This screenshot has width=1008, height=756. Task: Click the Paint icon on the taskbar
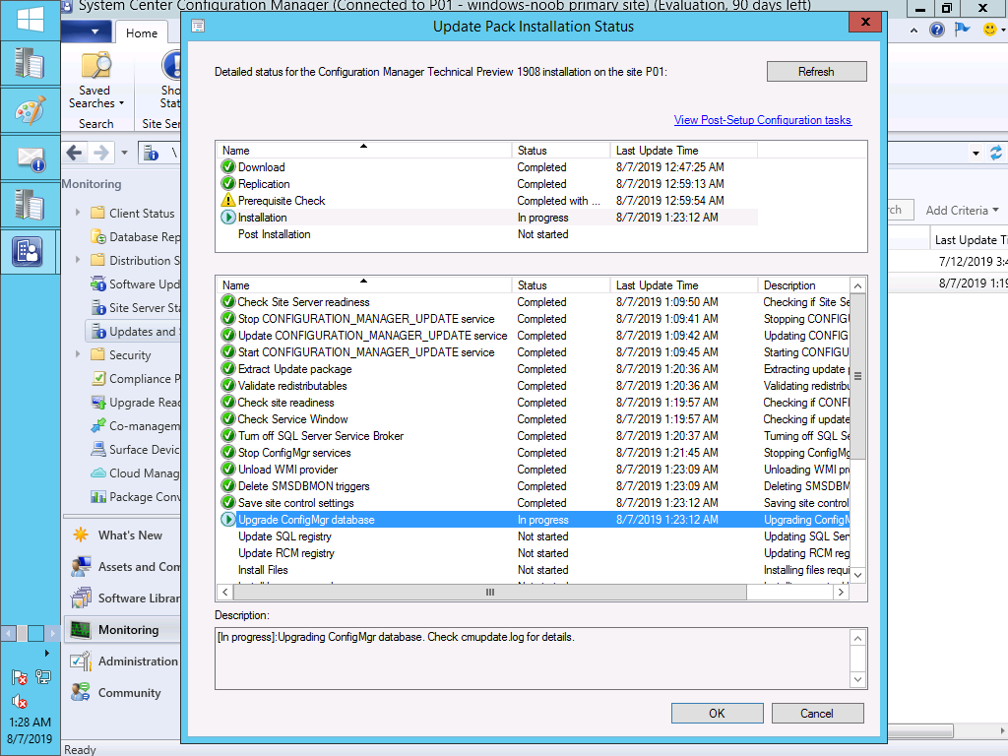point(30,110)
